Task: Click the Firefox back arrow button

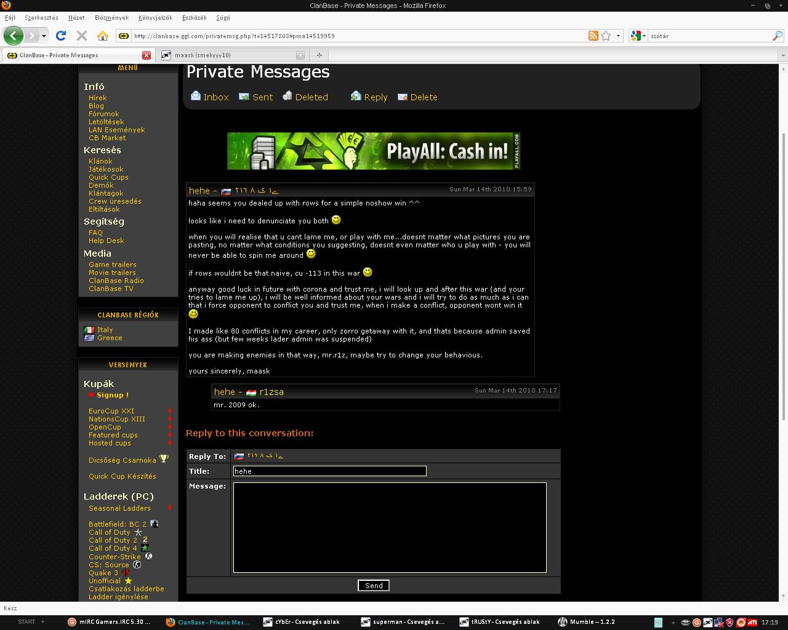Action: tap(14, 36)
